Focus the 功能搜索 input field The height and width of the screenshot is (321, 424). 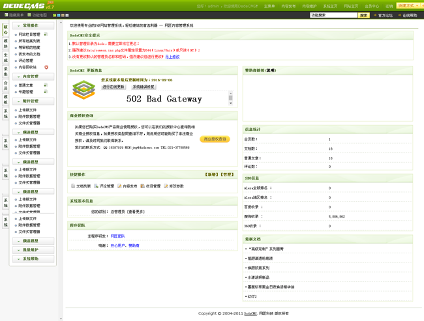[334, 16]
